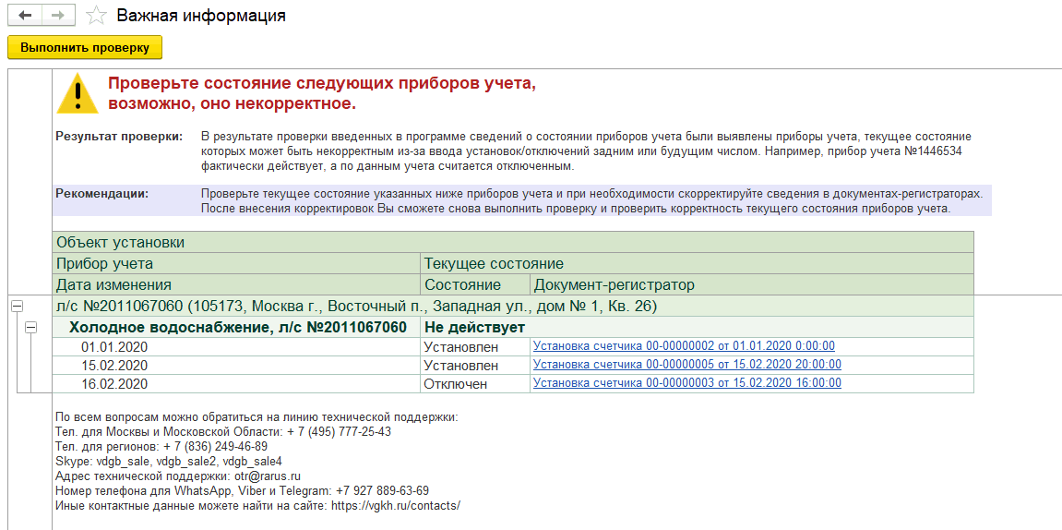
Task: Open Установка счетчика 00-00000003 document link
Action: click(687, 383)
